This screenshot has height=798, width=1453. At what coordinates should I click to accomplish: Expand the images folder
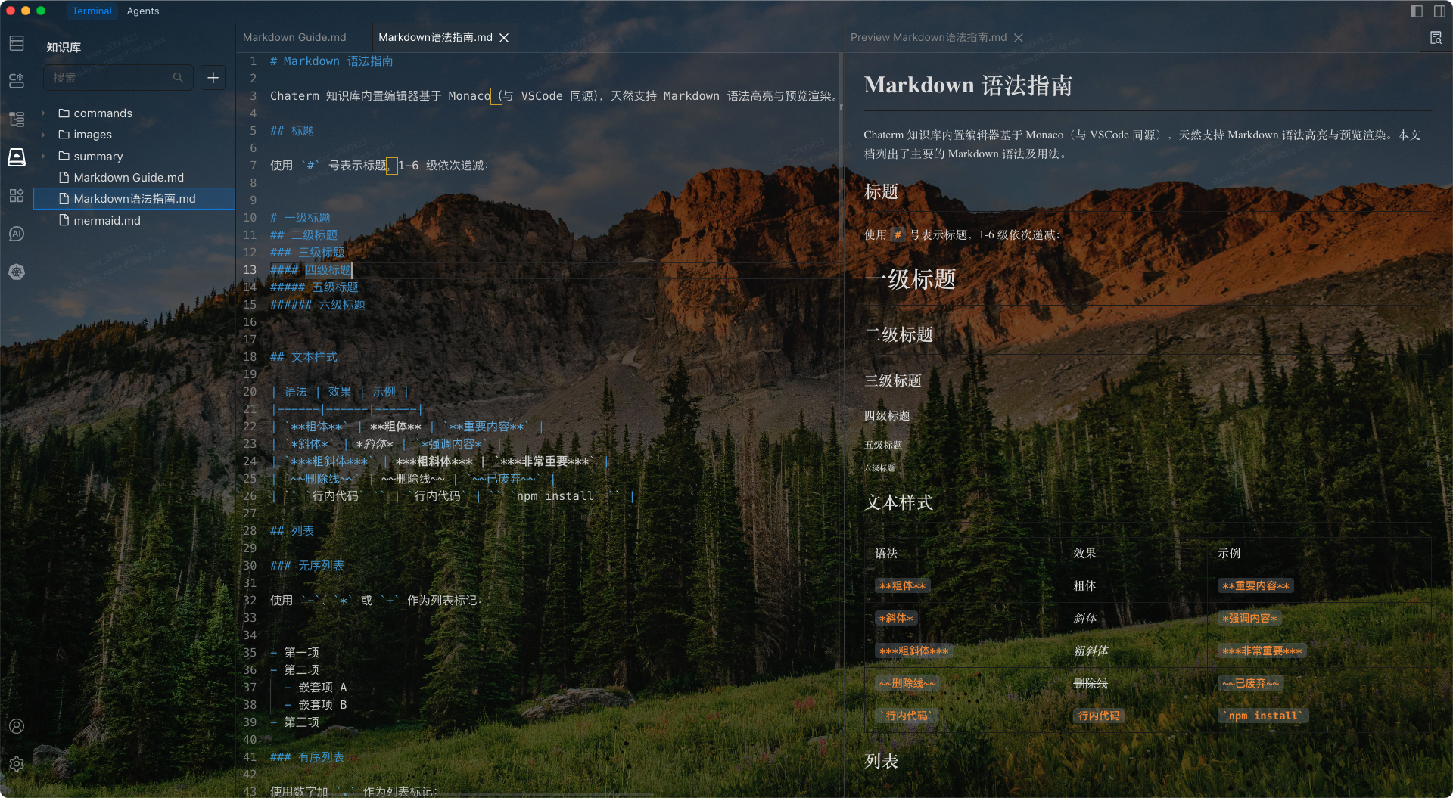pyautogui.click(x=43, y=135)
